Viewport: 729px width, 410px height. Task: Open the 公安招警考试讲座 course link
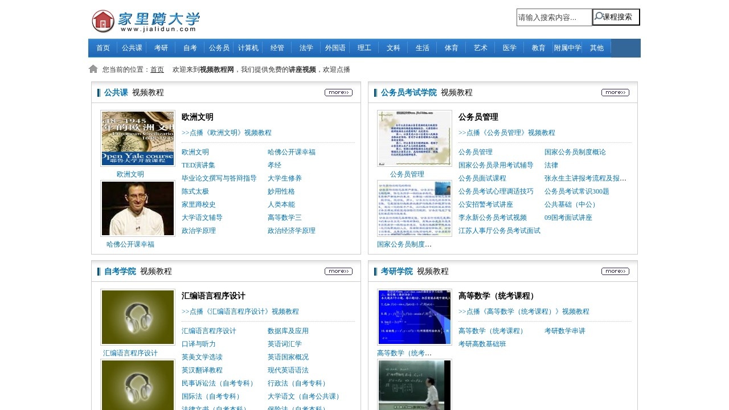[486, 204]
